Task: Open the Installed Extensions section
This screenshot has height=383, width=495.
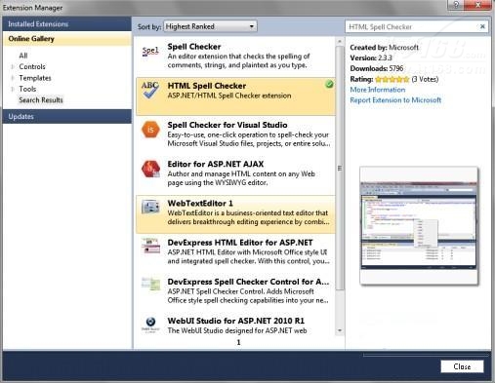Action: tap(66, 24)
